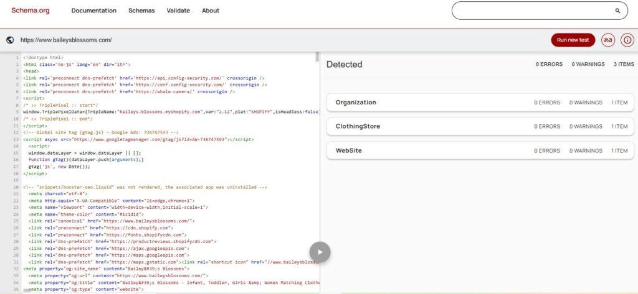
Task: Open the About menu item
Action: point(211,11)
